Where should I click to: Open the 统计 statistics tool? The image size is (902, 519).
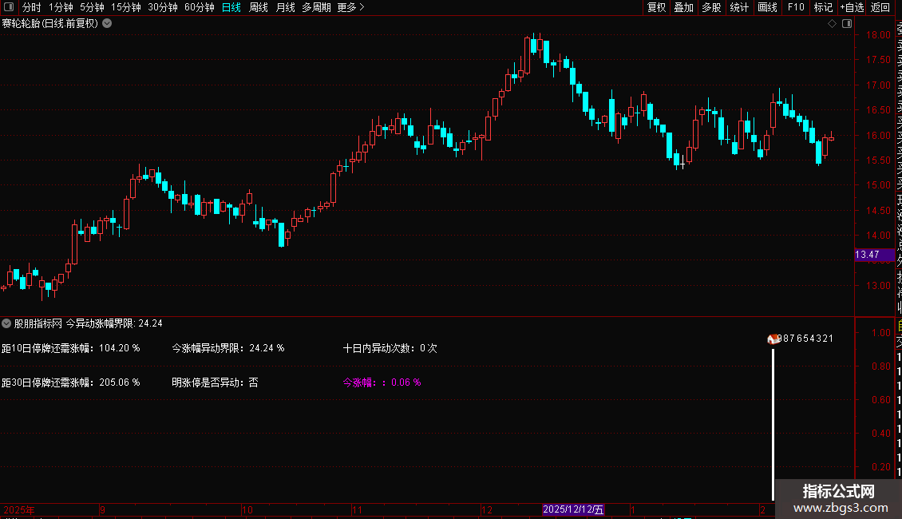tap(739, 7)
